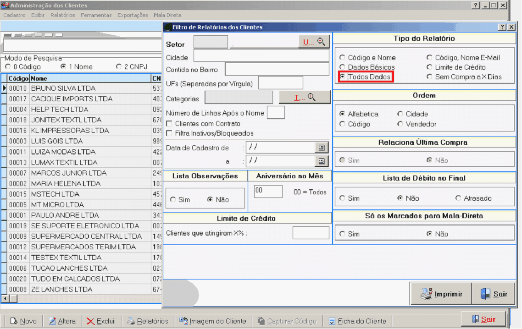Screen dimensions: 522x329
Task: Click the Categorias search magnifier button
Action: pyautogui.click(x=305, y=97)
